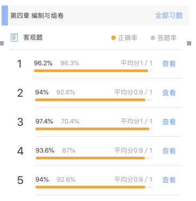Click the 客观题 document icon

[14, 37]
